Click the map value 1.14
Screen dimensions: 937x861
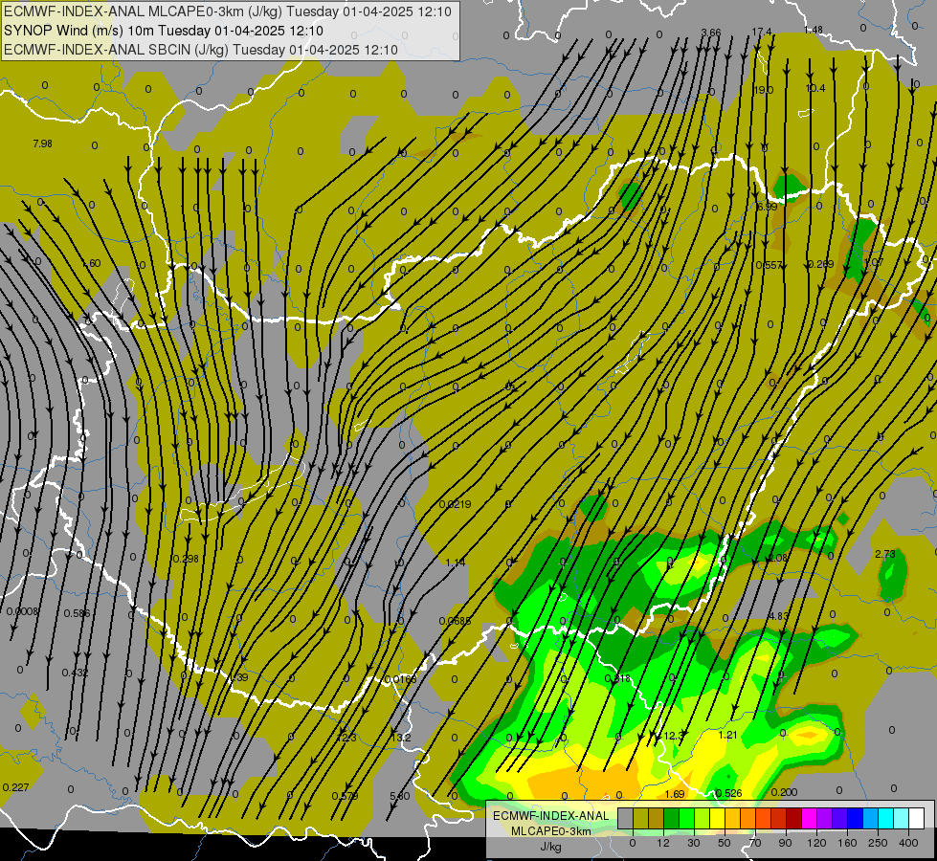click(456, 563)
